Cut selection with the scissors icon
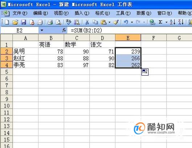Screen dimensions: 192x148 point(87,22)
